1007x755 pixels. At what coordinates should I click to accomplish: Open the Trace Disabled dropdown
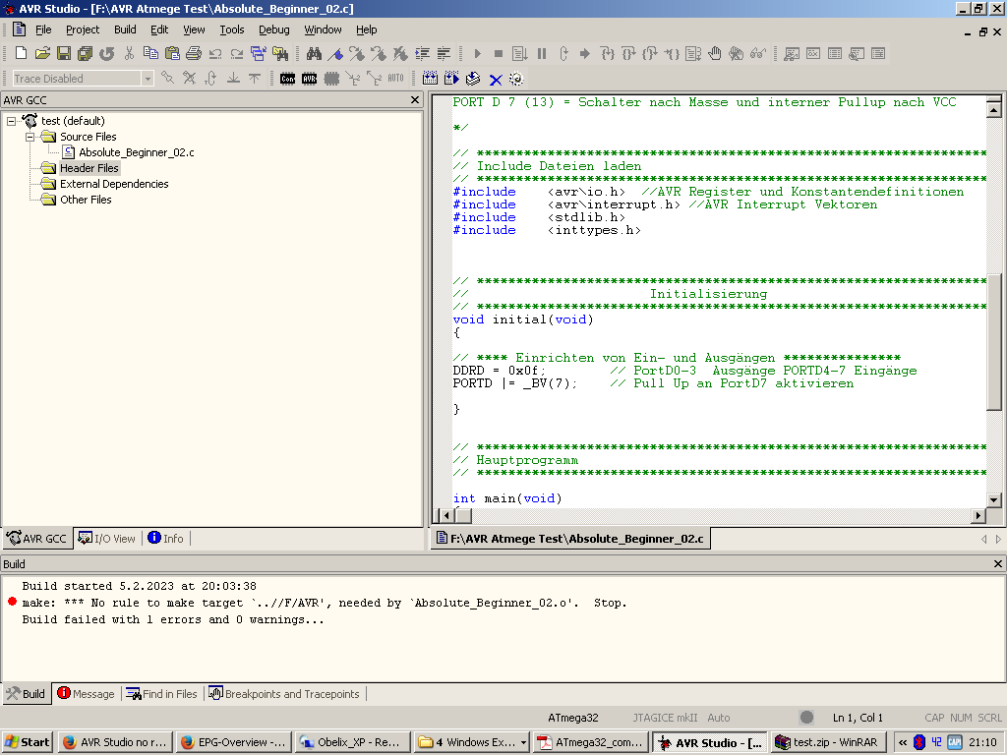click(148, 79)
